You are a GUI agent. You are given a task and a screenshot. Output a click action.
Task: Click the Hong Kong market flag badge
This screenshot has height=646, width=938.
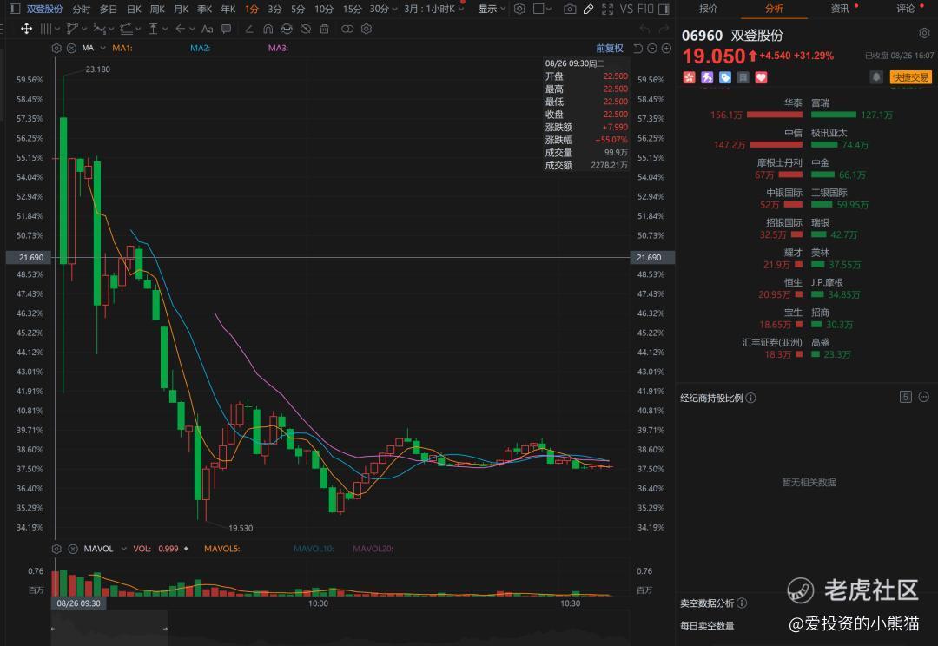point(689,77)
